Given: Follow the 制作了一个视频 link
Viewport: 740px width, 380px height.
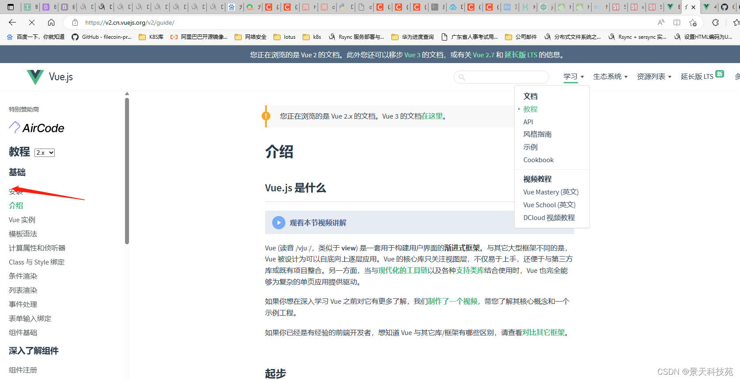Looking at the screenshot, I should [x=452, y=302].
